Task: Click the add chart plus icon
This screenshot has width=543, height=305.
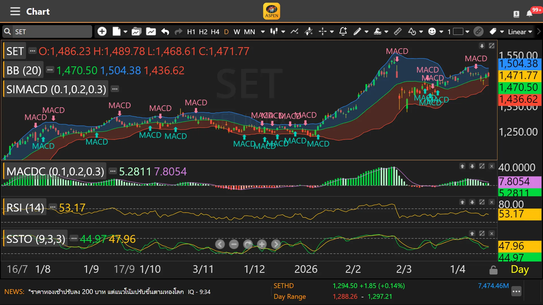Action: (102, 31)
